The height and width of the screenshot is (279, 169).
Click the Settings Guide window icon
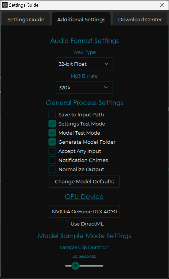(4, 5)
